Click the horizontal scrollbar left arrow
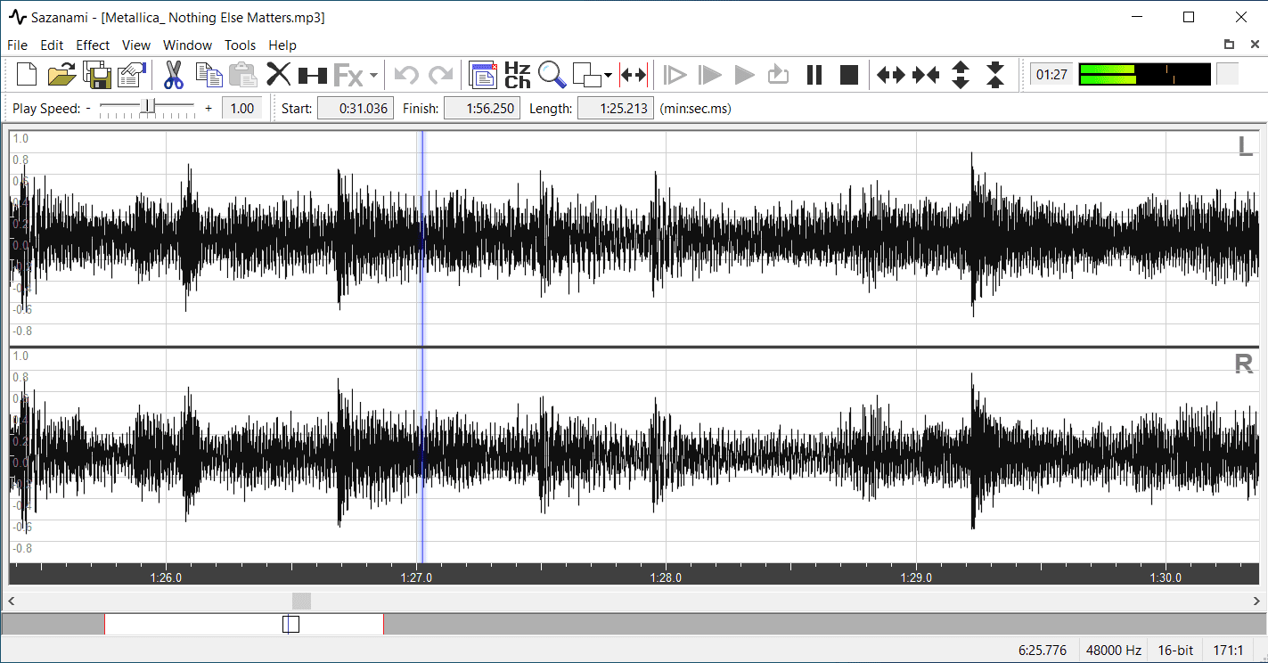Screen dimensions: 1268x663 click(12, 602)
